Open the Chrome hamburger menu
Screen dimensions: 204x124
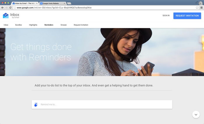[201, 8]
